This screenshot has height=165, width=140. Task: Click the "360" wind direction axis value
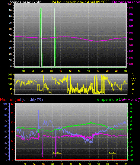(10, 75)
